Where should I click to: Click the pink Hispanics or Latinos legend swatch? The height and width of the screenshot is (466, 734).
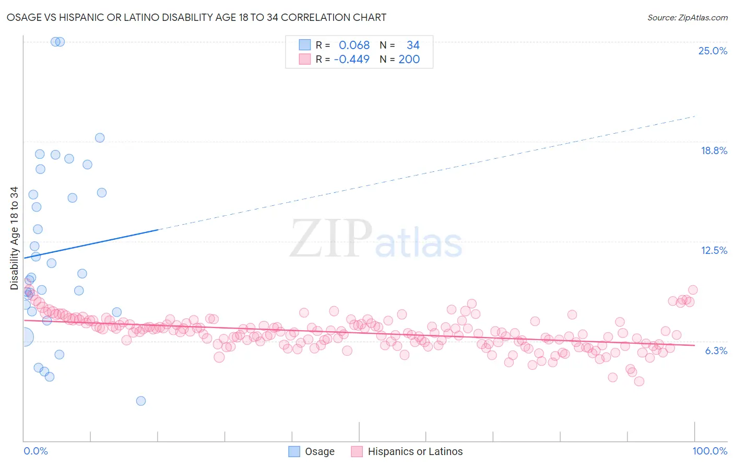pyautogui.click(x=357, y=451)
